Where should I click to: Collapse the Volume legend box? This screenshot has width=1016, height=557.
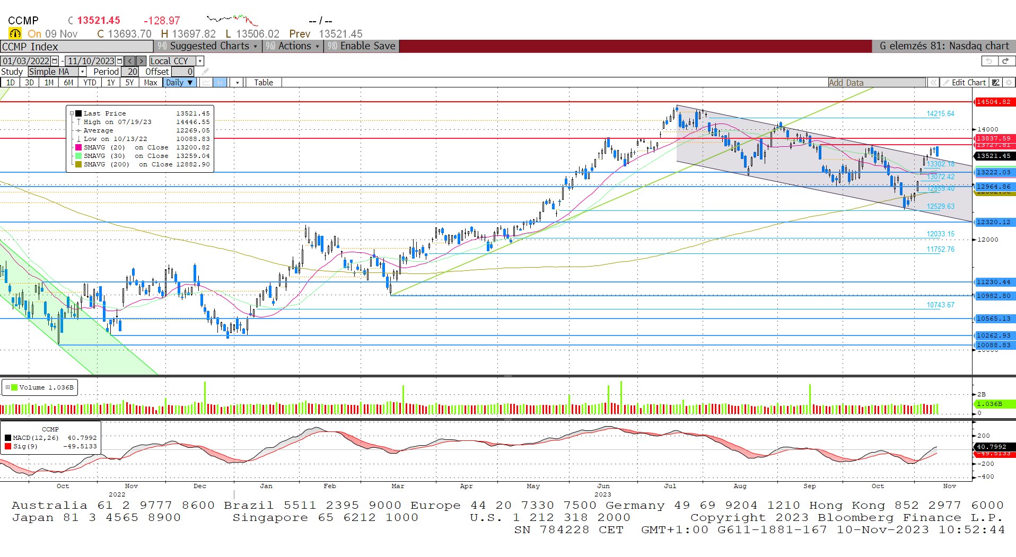click(7, 387)
